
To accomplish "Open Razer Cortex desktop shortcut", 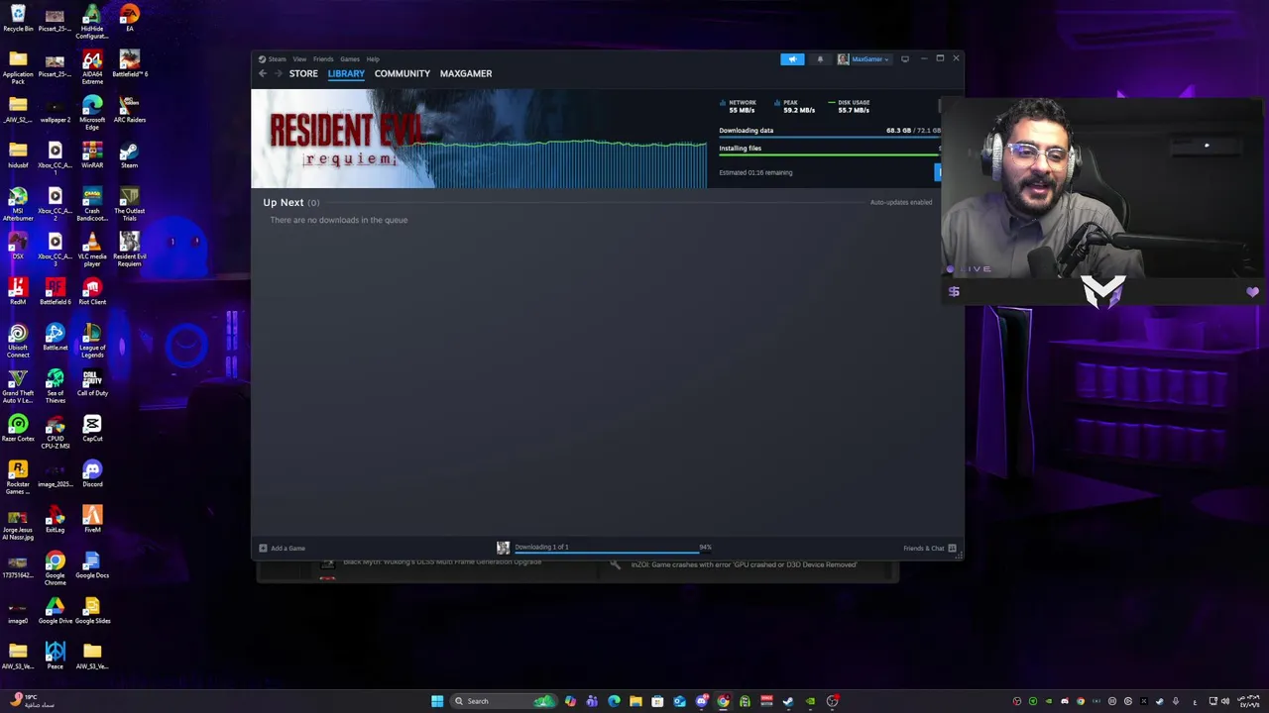I will (18, 429).
